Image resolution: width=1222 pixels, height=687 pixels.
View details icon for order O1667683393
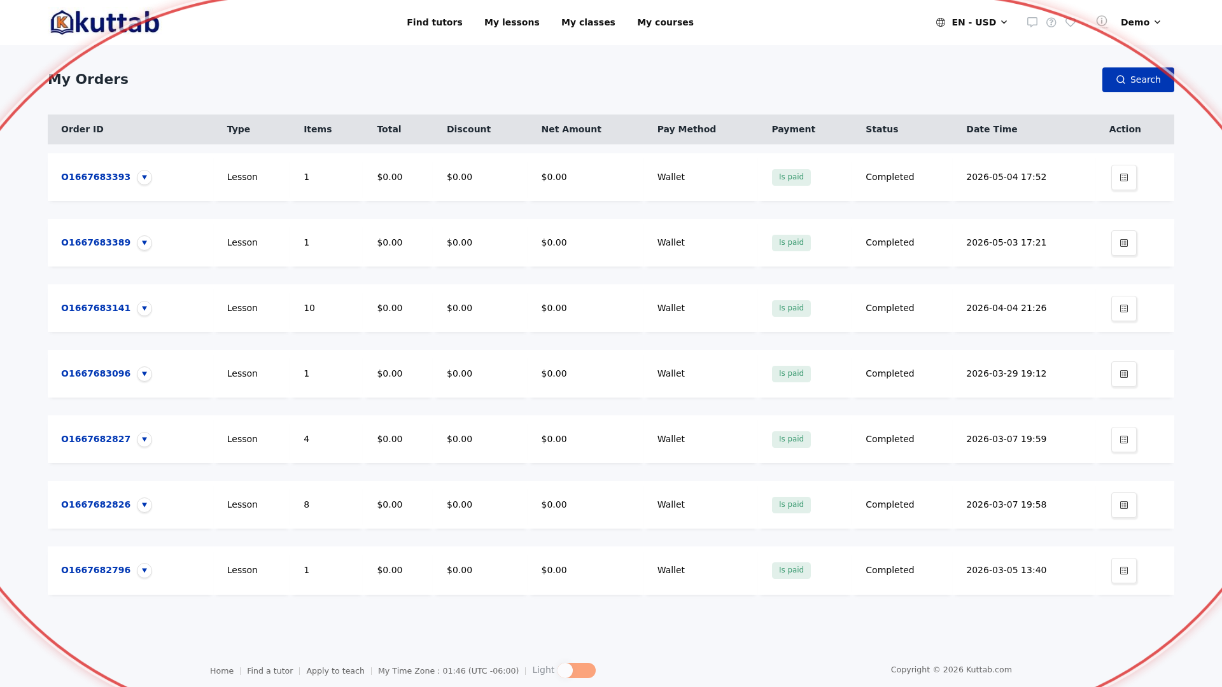(1124, 177)
